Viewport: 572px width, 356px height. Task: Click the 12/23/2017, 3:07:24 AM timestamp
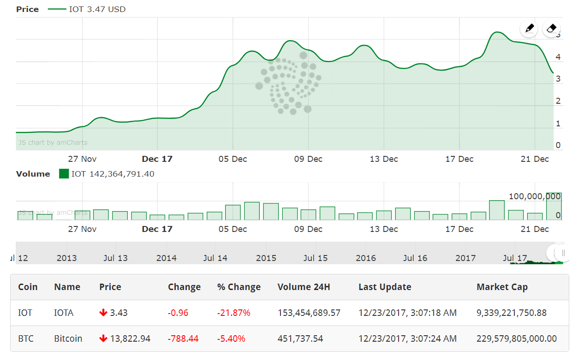pyautogui.click(x=408, y=339)
